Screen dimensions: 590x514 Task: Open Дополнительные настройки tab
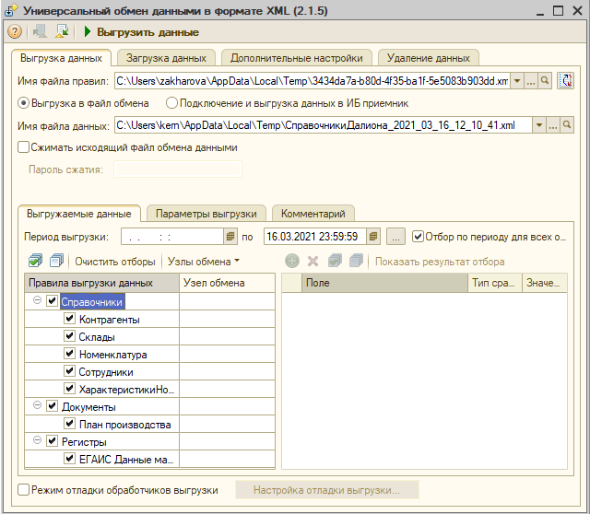point(297,58)
